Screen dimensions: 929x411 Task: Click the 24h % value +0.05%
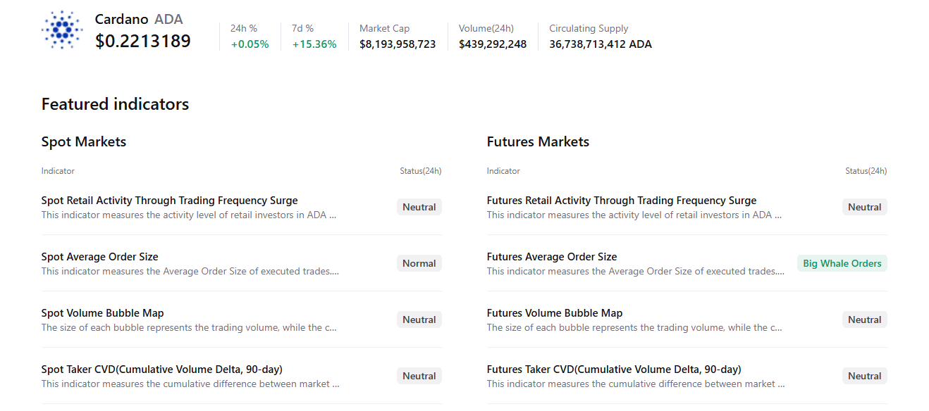[x=250, y=44]
